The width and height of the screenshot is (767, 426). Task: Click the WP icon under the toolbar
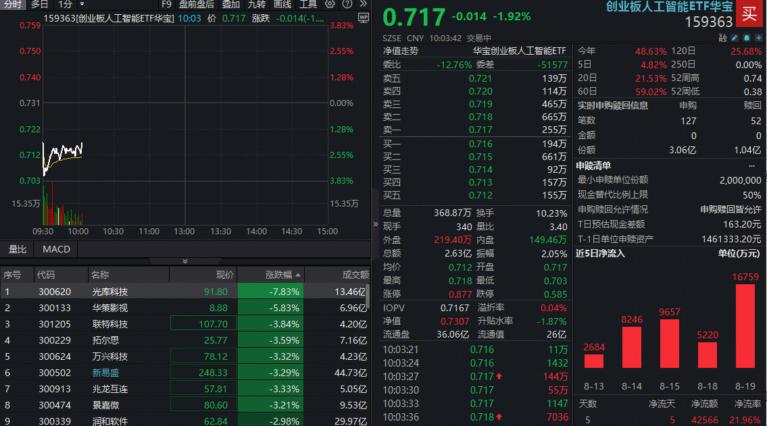pos(364,18)
